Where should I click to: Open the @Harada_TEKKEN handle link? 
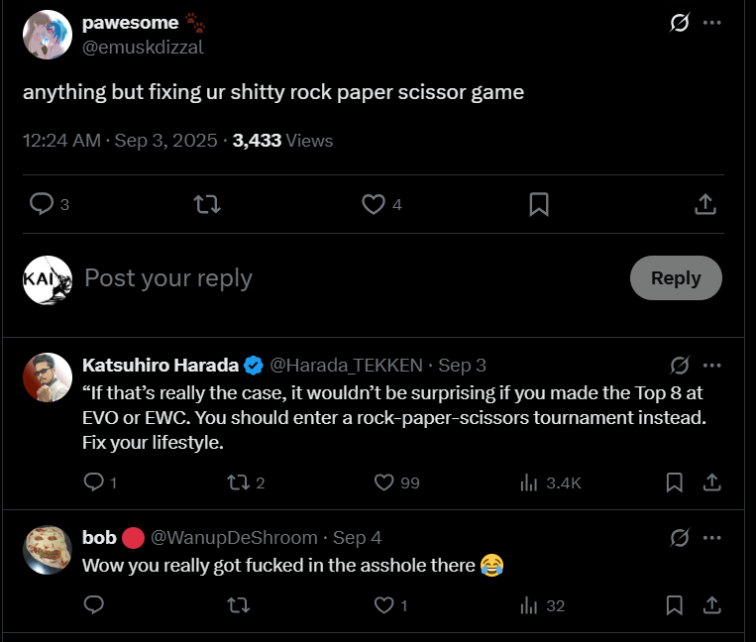point(346,366)
